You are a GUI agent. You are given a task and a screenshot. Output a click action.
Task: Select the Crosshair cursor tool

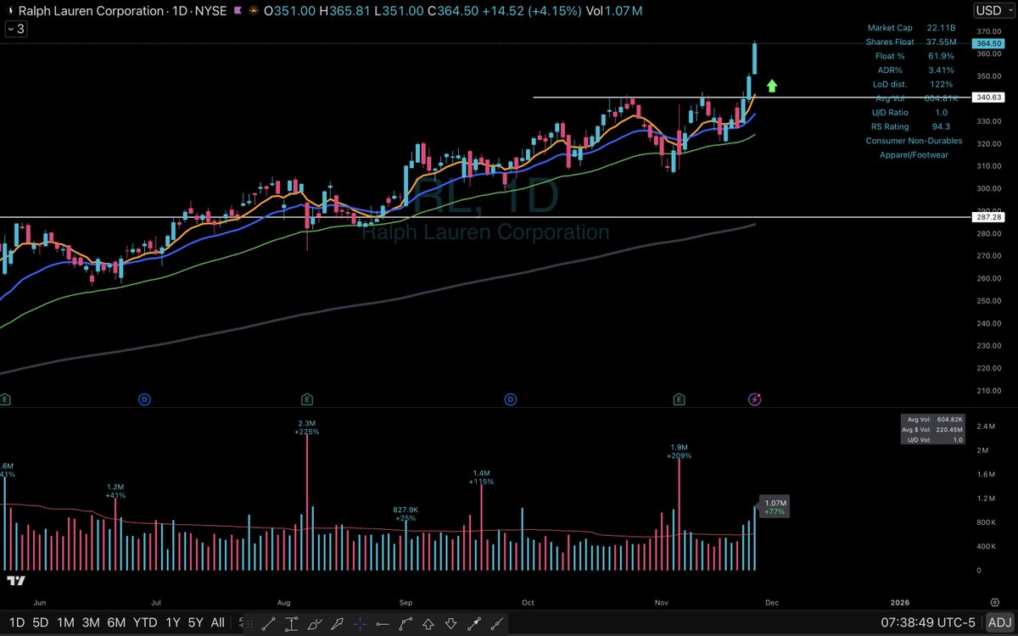pyautogui.click(x=361, y=623)
